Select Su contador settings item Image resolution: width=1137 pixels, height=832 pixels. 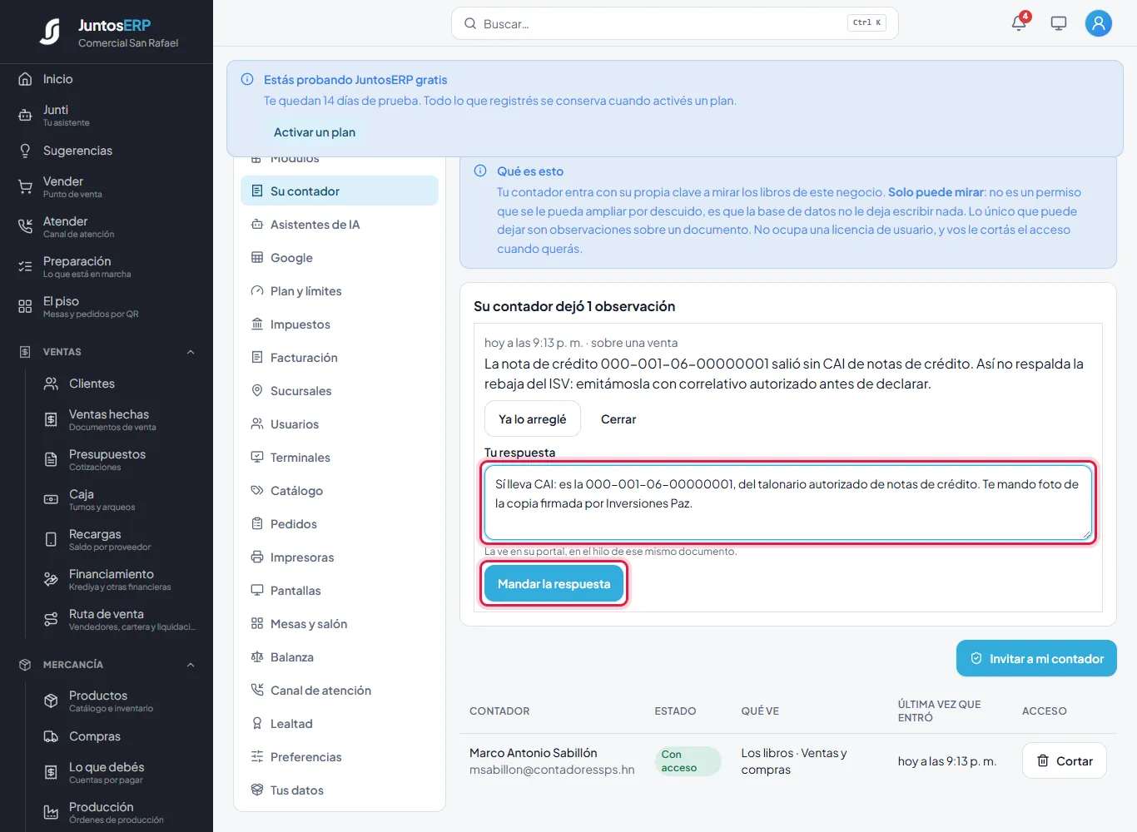coord(340,191)
